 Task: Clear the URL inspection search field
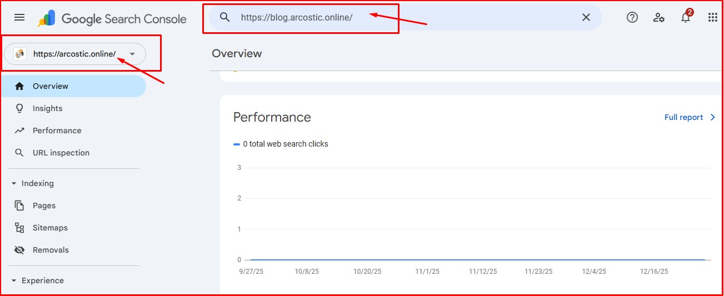coord(586,17)
